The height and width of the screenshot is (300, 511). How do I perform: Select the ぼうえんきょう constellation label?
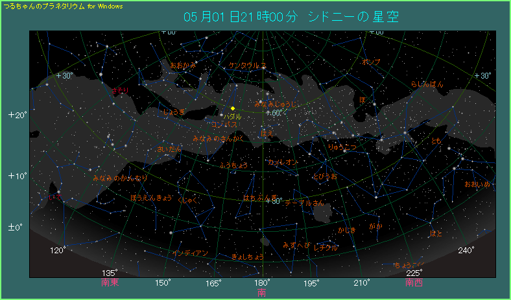click(151, 197)
